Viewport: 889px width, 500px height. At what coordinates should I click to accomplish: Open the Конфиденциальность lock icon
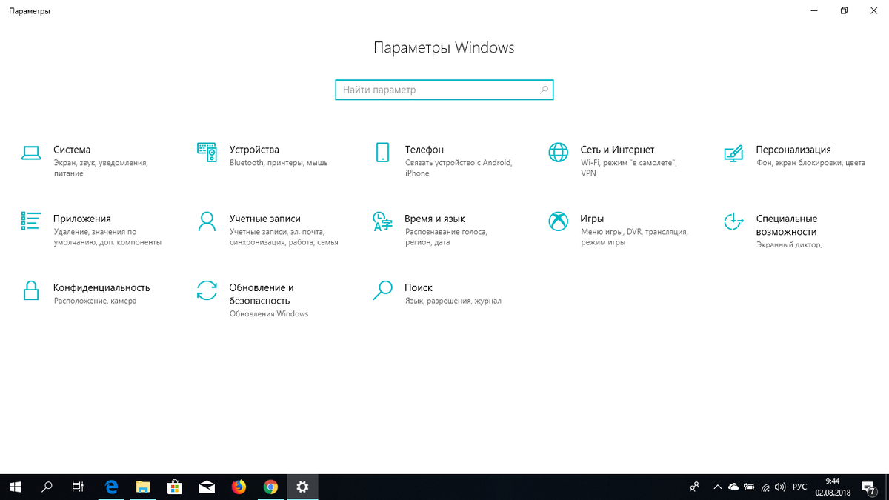point(30,290)
